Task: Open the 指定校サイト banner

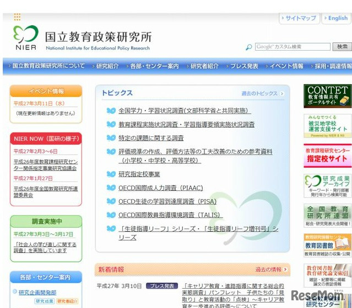Action: tap(328, 156)
